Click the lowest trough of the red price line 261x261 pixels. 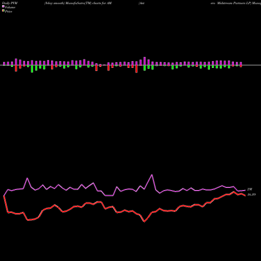pos(144,222)
